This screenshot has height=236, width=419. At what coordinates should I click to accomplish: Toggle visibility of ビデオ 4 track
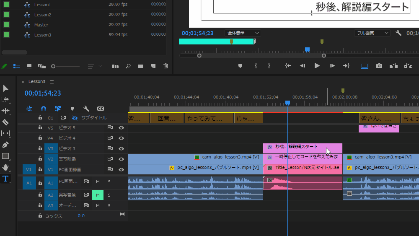pos(122,138)
